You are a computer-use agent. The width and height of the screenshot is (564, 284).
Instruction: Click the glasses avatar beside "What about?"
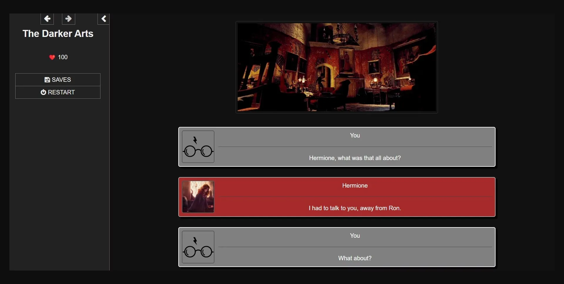(198, 247)
